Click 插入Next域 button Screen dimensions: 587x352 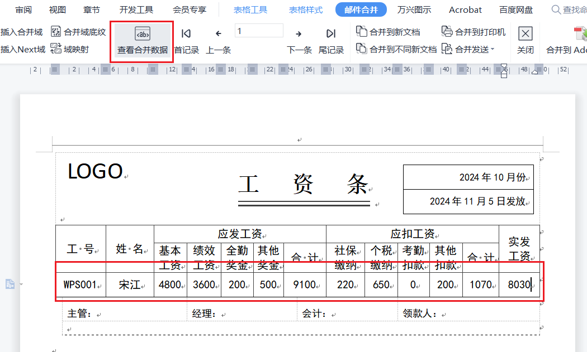click(x=22, y=50)
